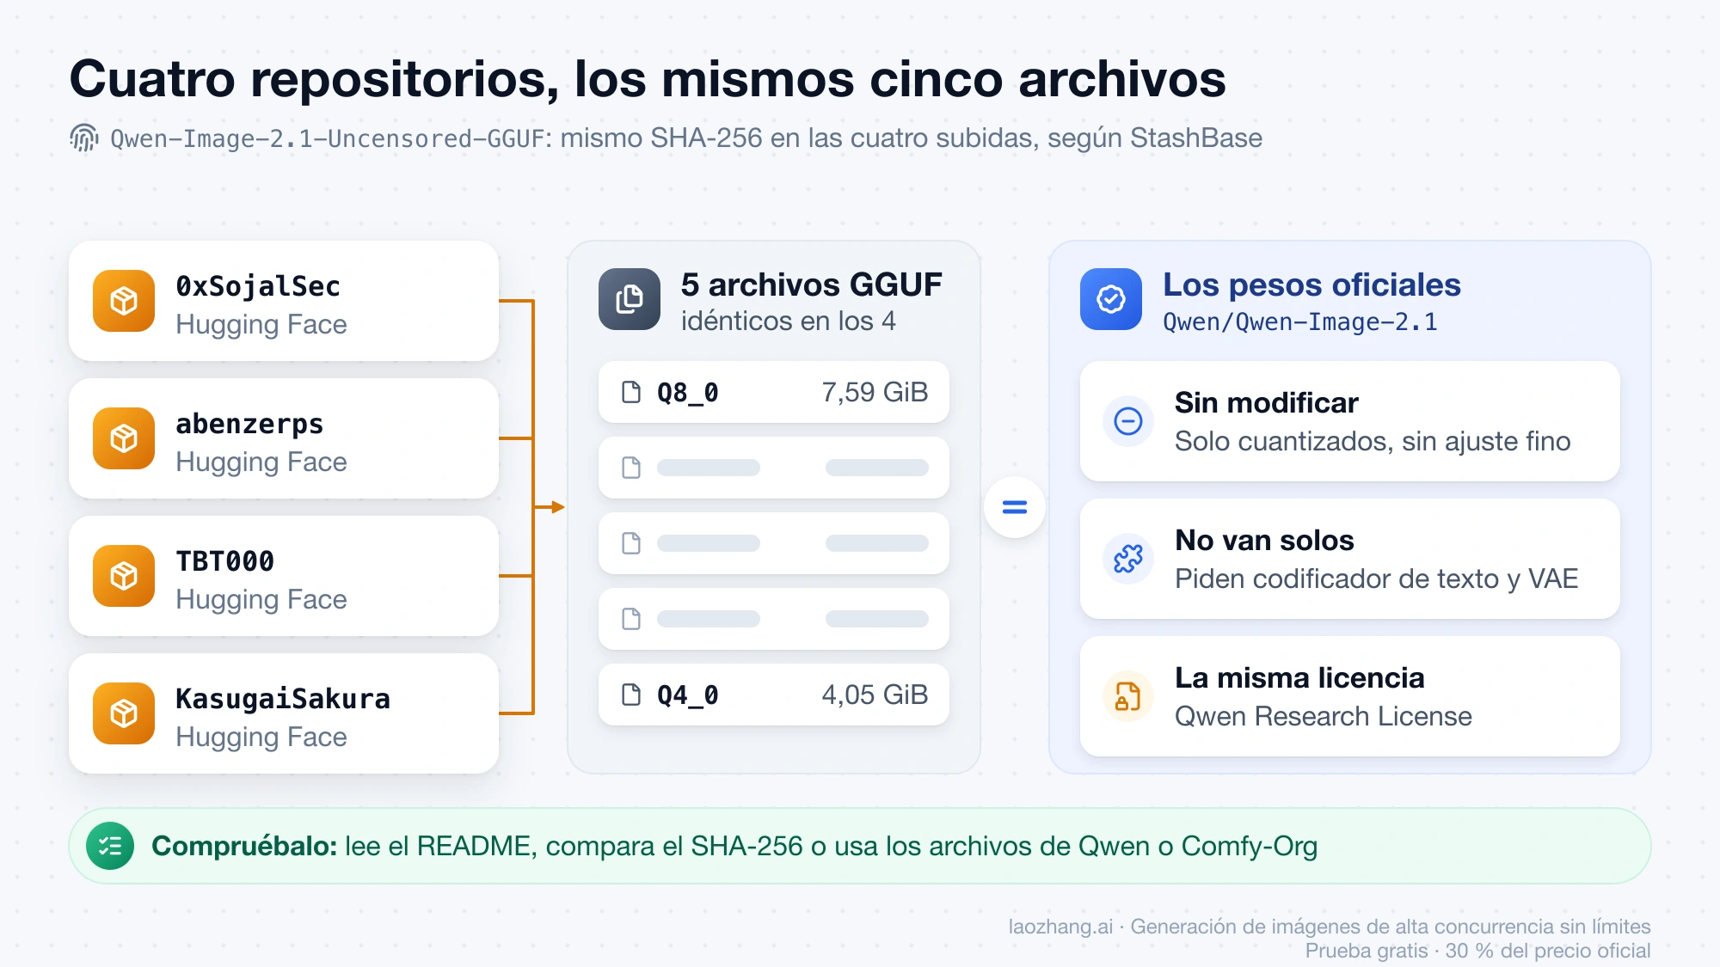Click "Solo cuantizados, sin ajuste fino" text
Viewport: 1720px width, 967px height.
1373,441
